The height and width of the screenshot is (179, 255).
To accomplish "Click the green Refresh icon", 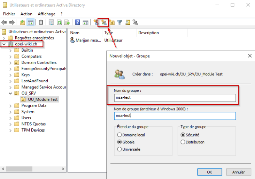I will click(59, 22).
